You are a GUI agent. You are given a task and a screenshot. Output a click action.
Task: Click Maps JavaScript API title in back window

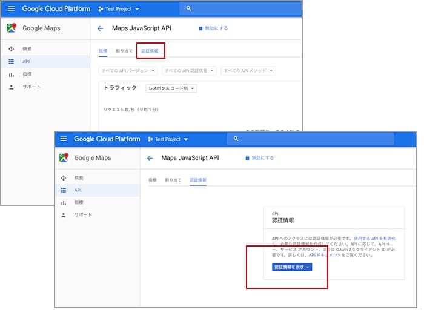pos(142,28)
